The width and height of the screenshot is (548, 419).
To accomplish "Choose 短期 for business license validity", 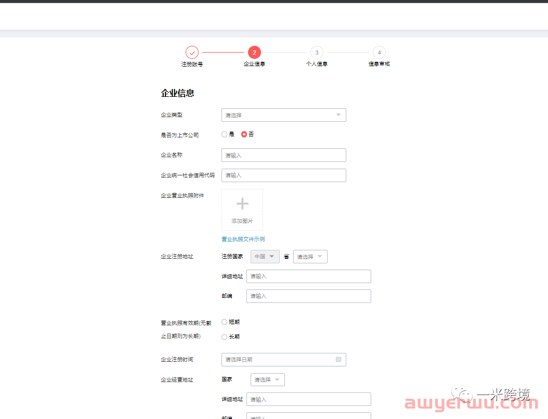I will tap(225, 322).
